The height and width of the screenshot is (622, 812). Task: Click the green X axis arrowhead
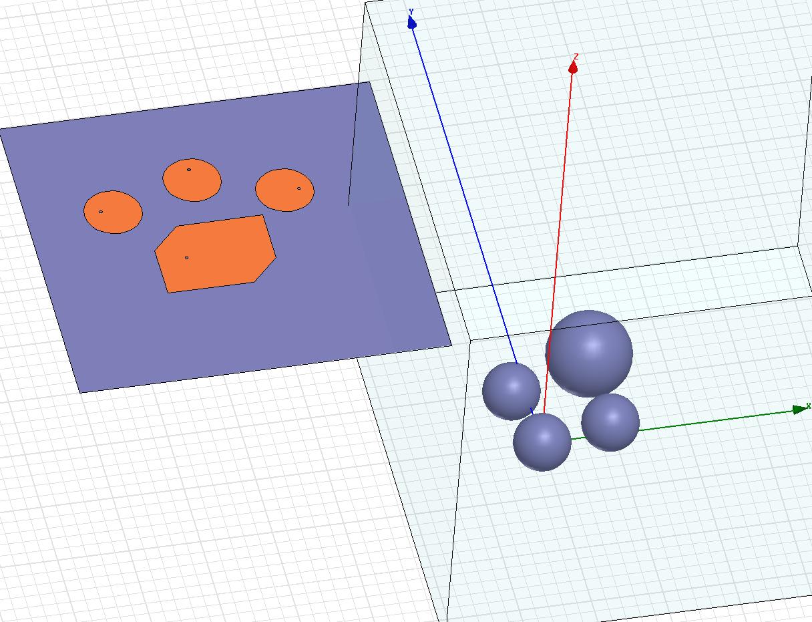tap(799, 410)
